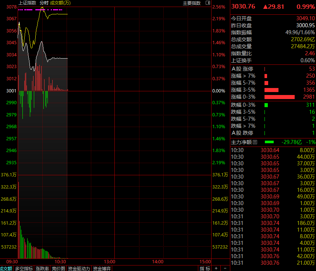Select the tick row 3030.67 36.00万
Image resolution: width=316 pixels, height=271 pixels.
pos(273,177)
